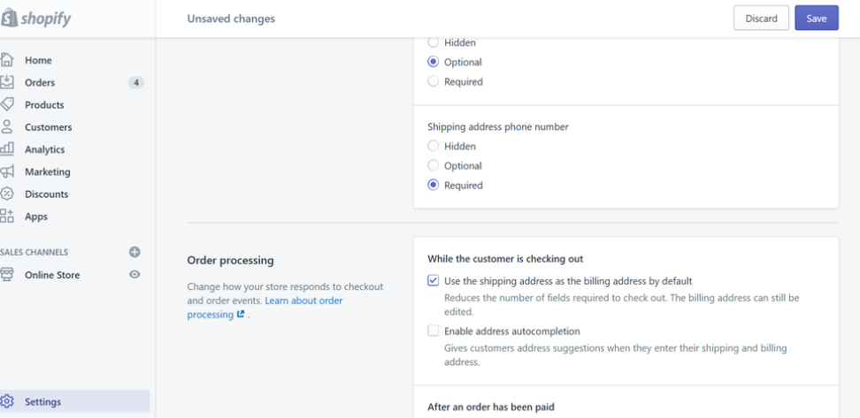Select Hidden for shipping address phone number
This screenshot has width=860, height=418.
433,146
